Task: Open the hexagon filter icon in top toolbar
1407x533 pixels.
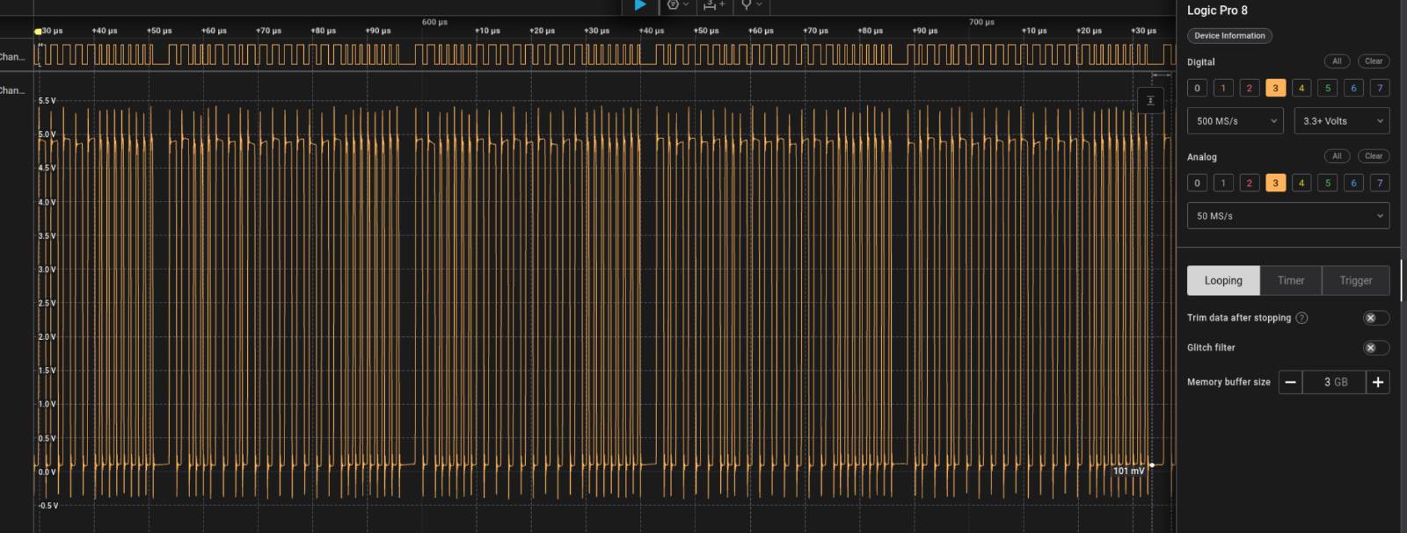Action: [x=673, y=5]
